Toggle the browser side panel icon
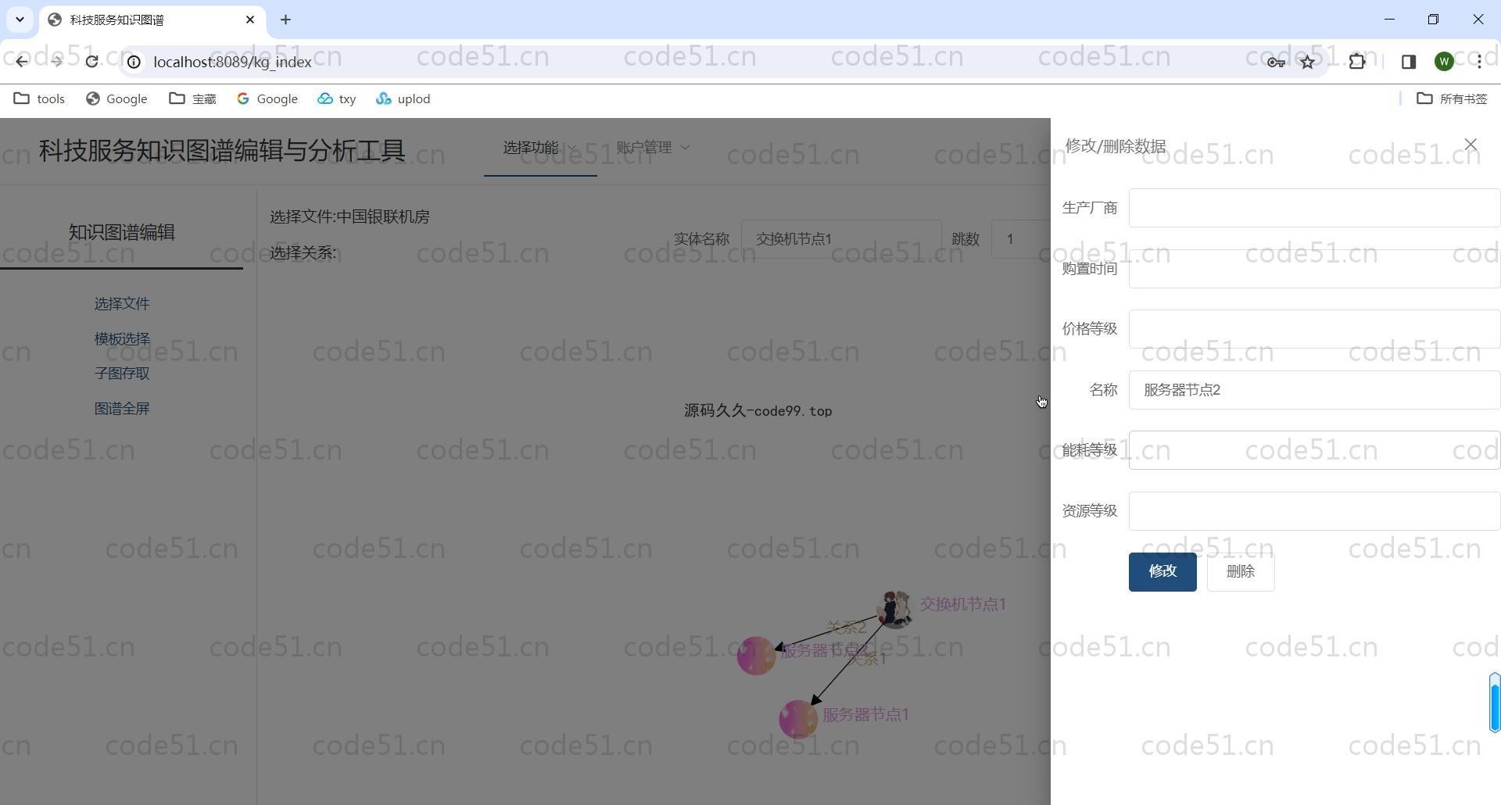 point(1408,62)
